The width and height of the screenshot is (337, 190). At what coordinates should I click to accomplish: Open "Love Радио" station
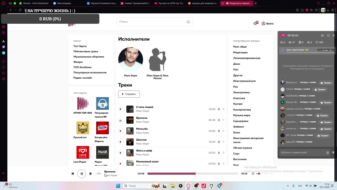point(83,152)
